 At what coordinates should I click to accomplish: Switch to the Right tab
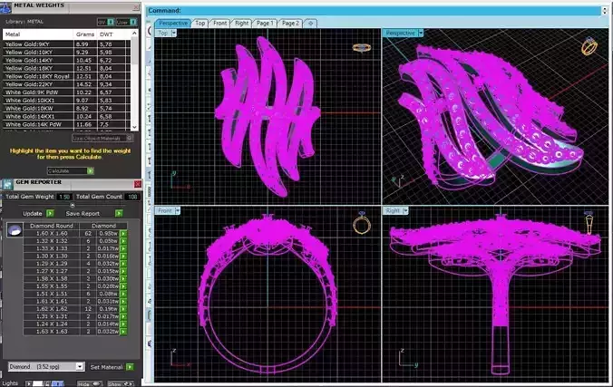241,23
